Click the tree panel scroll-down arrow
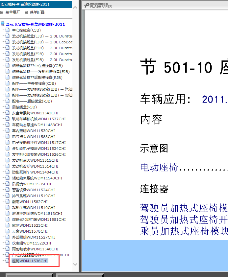 tap(75, 264)
